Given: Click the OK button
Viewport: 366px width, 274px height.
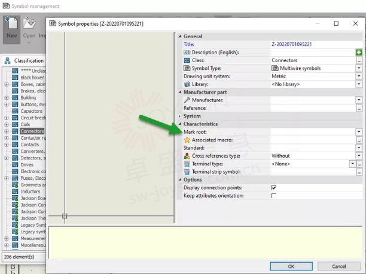Looking at the screenshot, I should pos(291,266).
